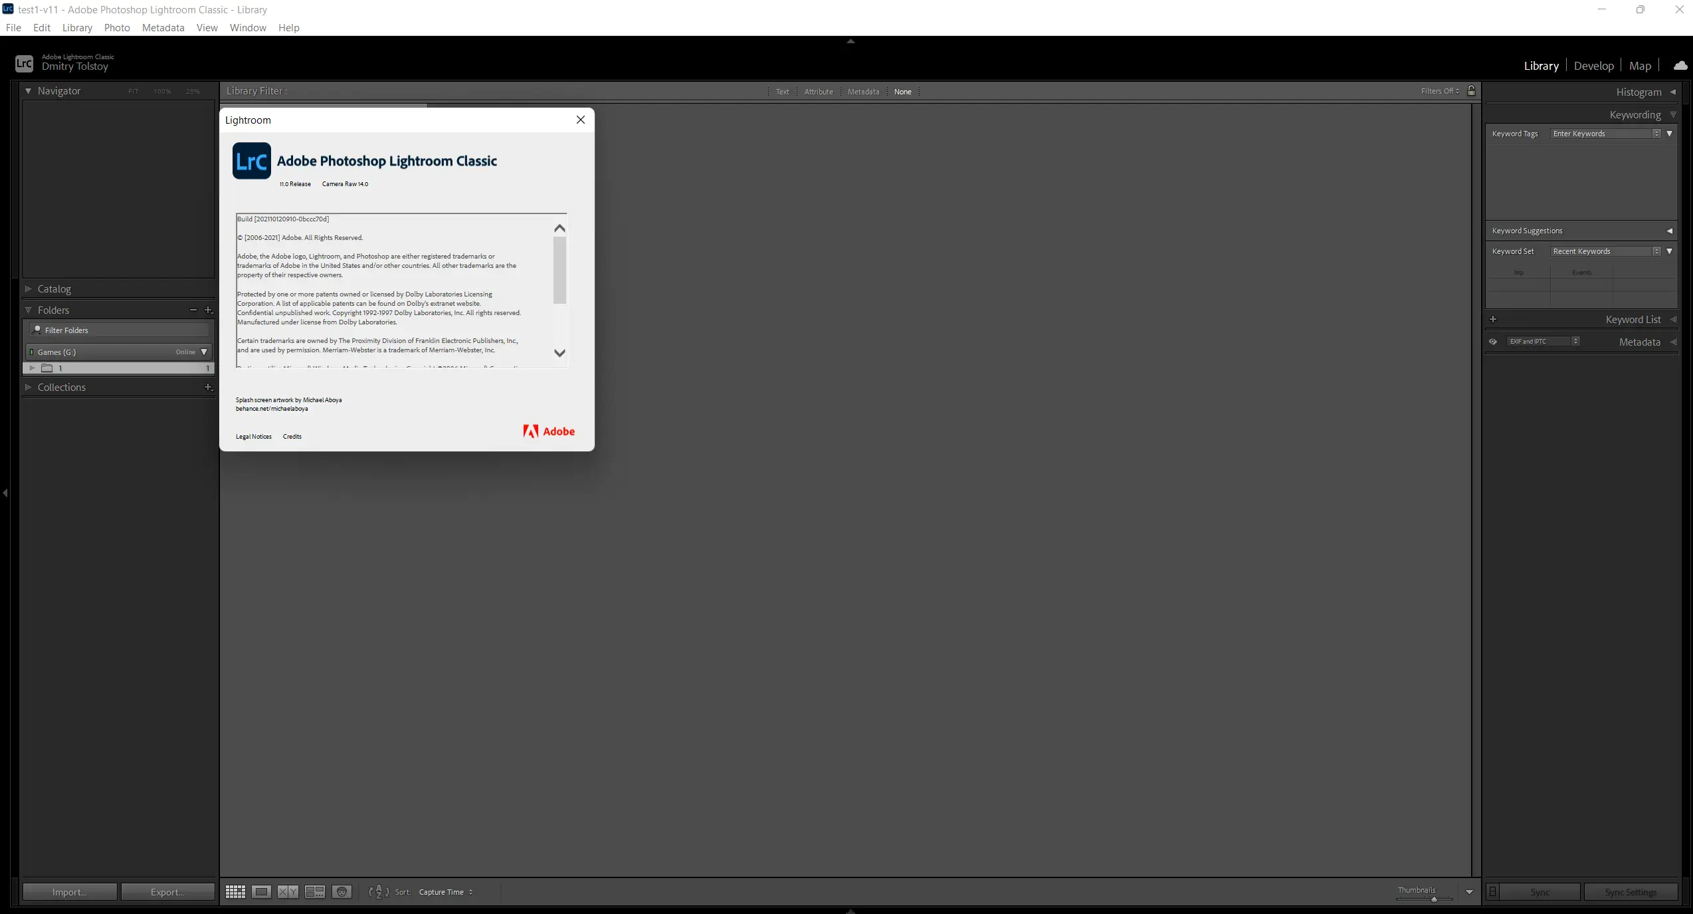Image resolution: width=1693 pixels, height=914 pixels.
Task: Select the Grid view icon
Action: [x=235, y=891]
